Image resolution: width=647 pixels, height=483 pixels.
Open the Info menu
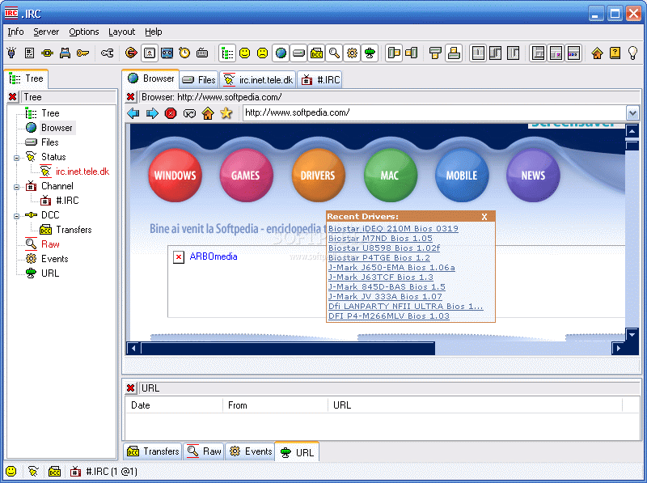pos(15,32)
